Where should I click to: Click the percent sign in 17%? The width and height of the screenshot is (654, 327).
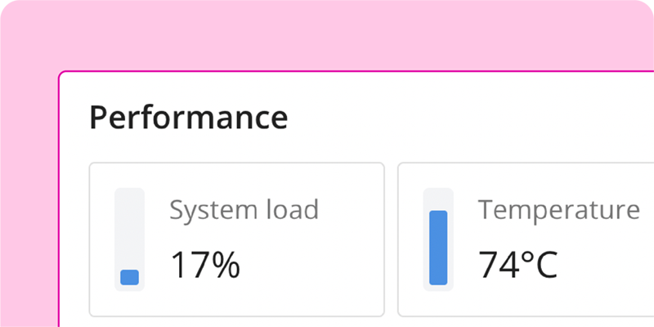tap(224, 265)
